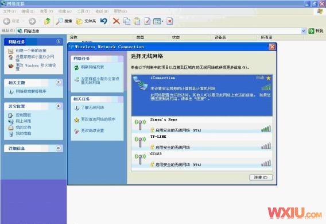Open the Views dropdown in toolbar
Screen dimensions: 326x224
[158, 21]
